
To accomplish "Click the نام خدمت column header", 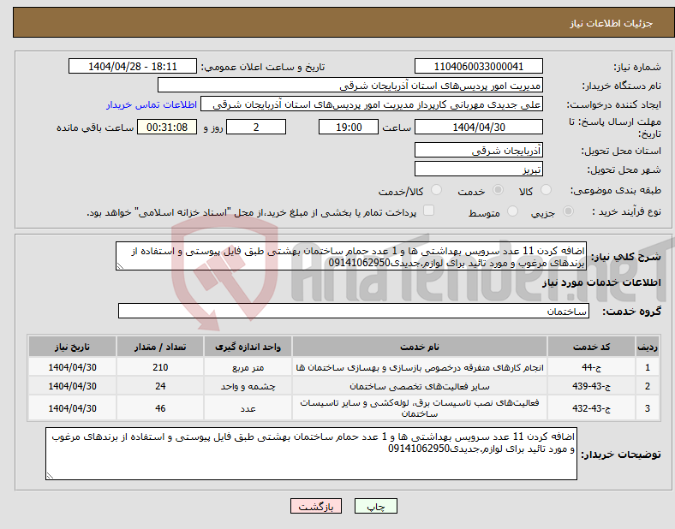I will pyautogui.click(x=420, y=347).
